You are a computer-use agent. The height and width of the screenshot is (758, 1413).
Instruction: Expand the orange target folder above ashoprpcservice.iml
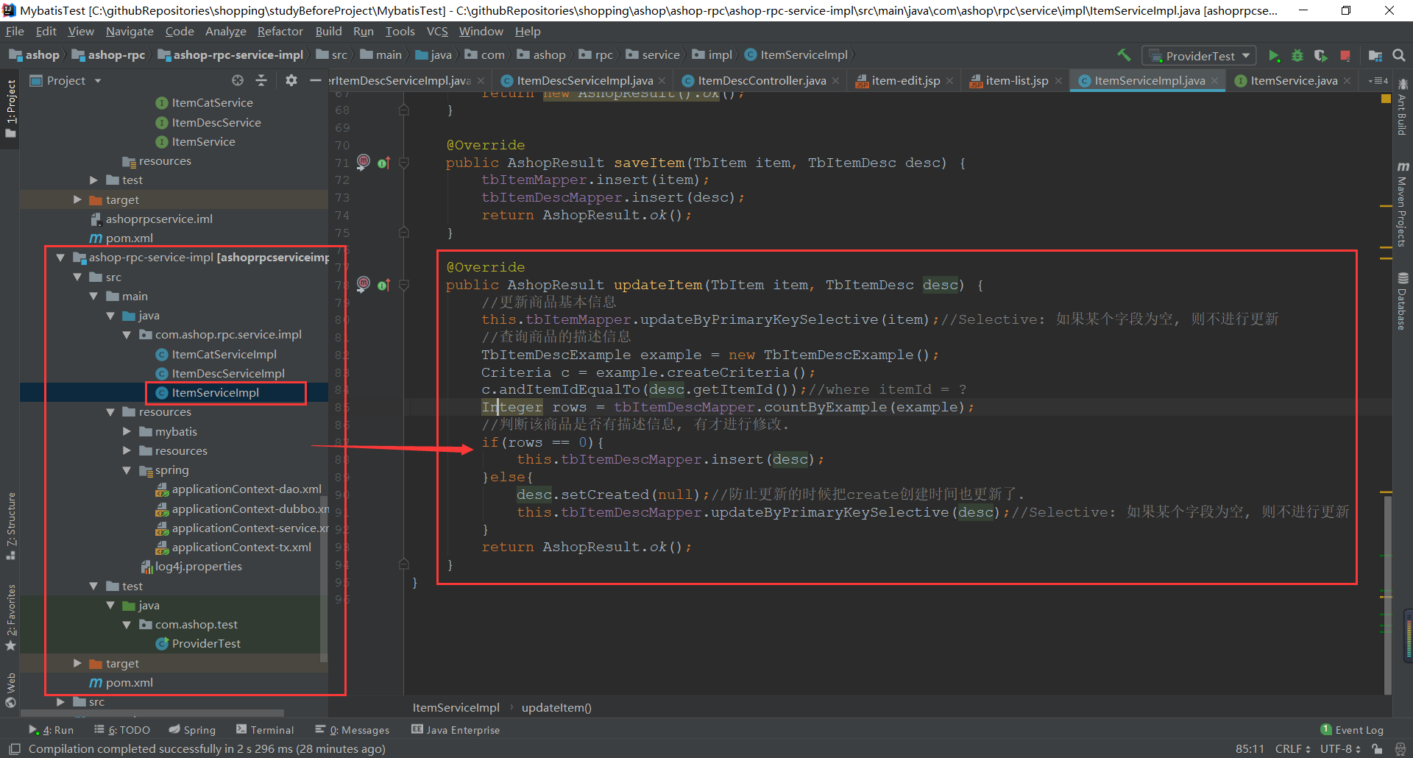coord(77,199)
